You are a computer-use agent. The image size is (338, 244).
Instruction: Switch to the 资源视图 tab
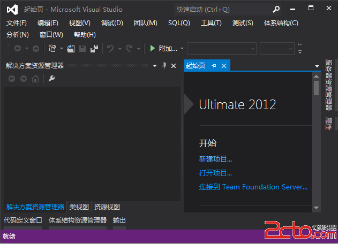[107, 207]
